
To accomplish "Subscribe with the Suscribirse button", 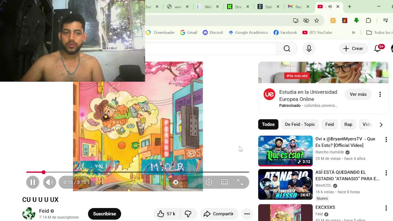I will (x=104, y=214).
